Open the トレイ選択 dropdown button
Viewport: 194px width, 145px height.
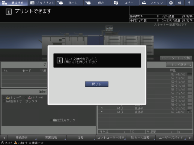tap(179, 65)
